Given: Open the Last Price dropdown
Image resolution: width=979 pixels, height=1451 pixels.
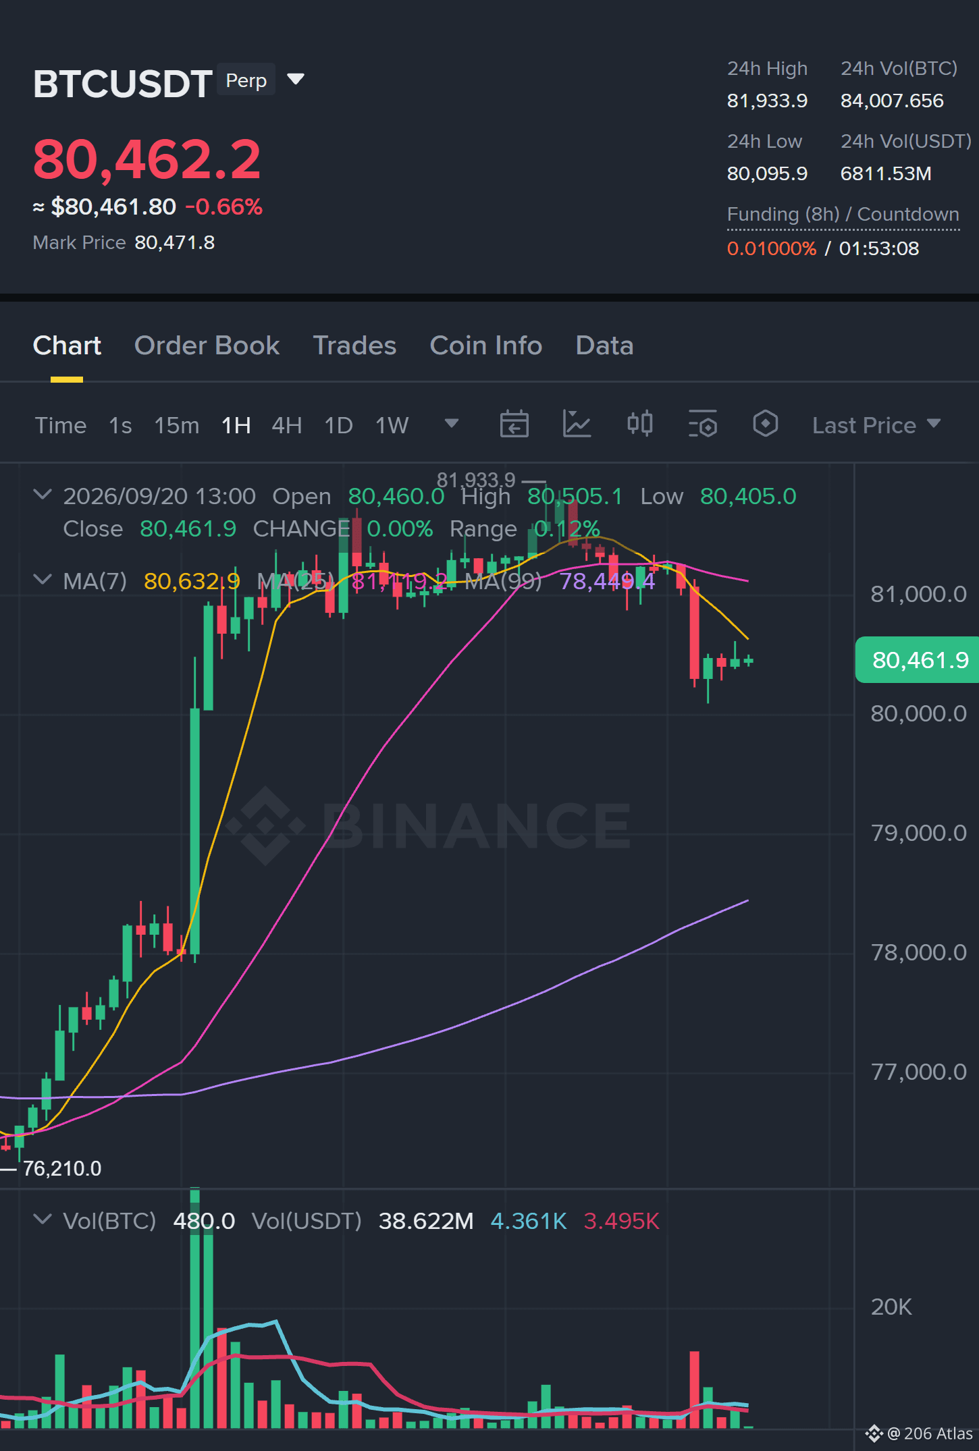Looking at the screenshot, I should (876, 425).
